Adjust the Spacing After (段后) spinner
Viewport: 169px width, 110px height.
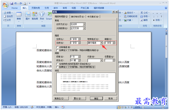[79, 60]
